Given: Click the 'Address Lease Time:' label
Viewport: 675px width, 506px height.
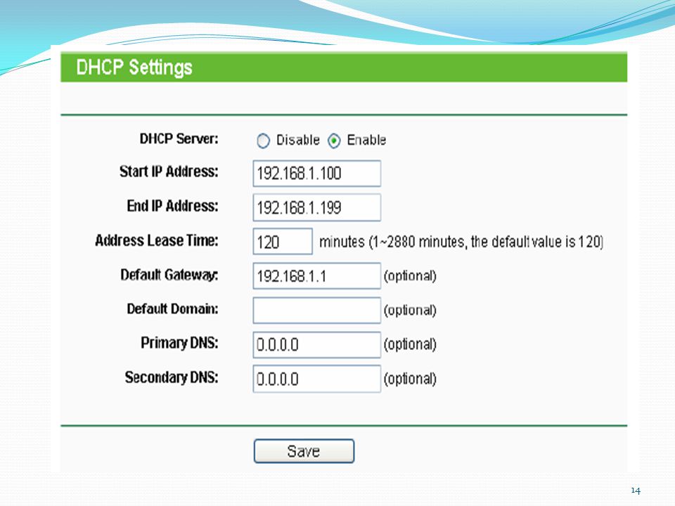Looking at the screenshot, I should 157,240.
